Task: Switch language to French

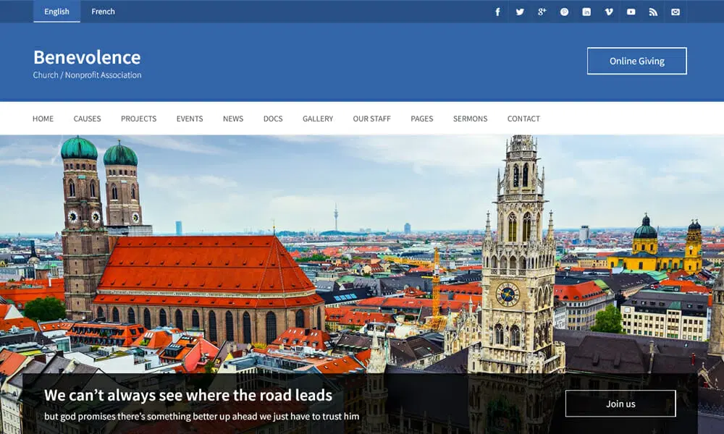Action: [x=103, y=12]
